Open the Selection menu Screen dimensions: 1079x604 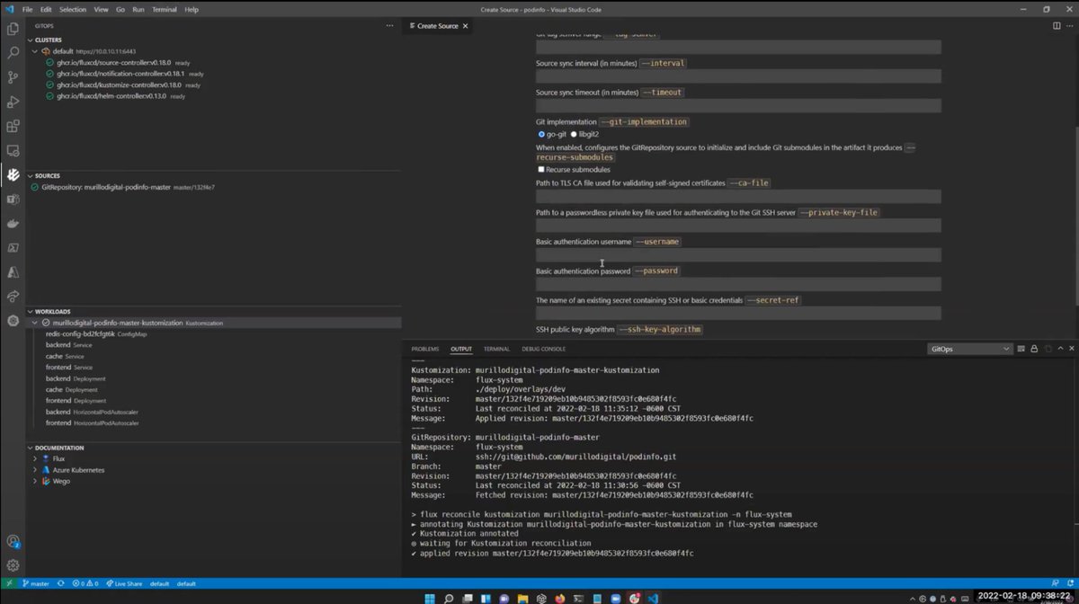(x=73, y=9)
